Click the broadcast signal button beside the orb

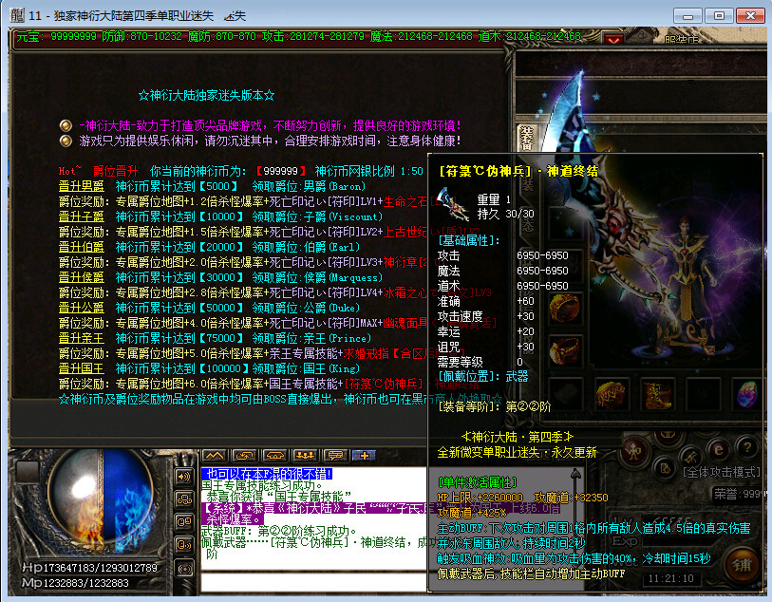tap(184, 569)
